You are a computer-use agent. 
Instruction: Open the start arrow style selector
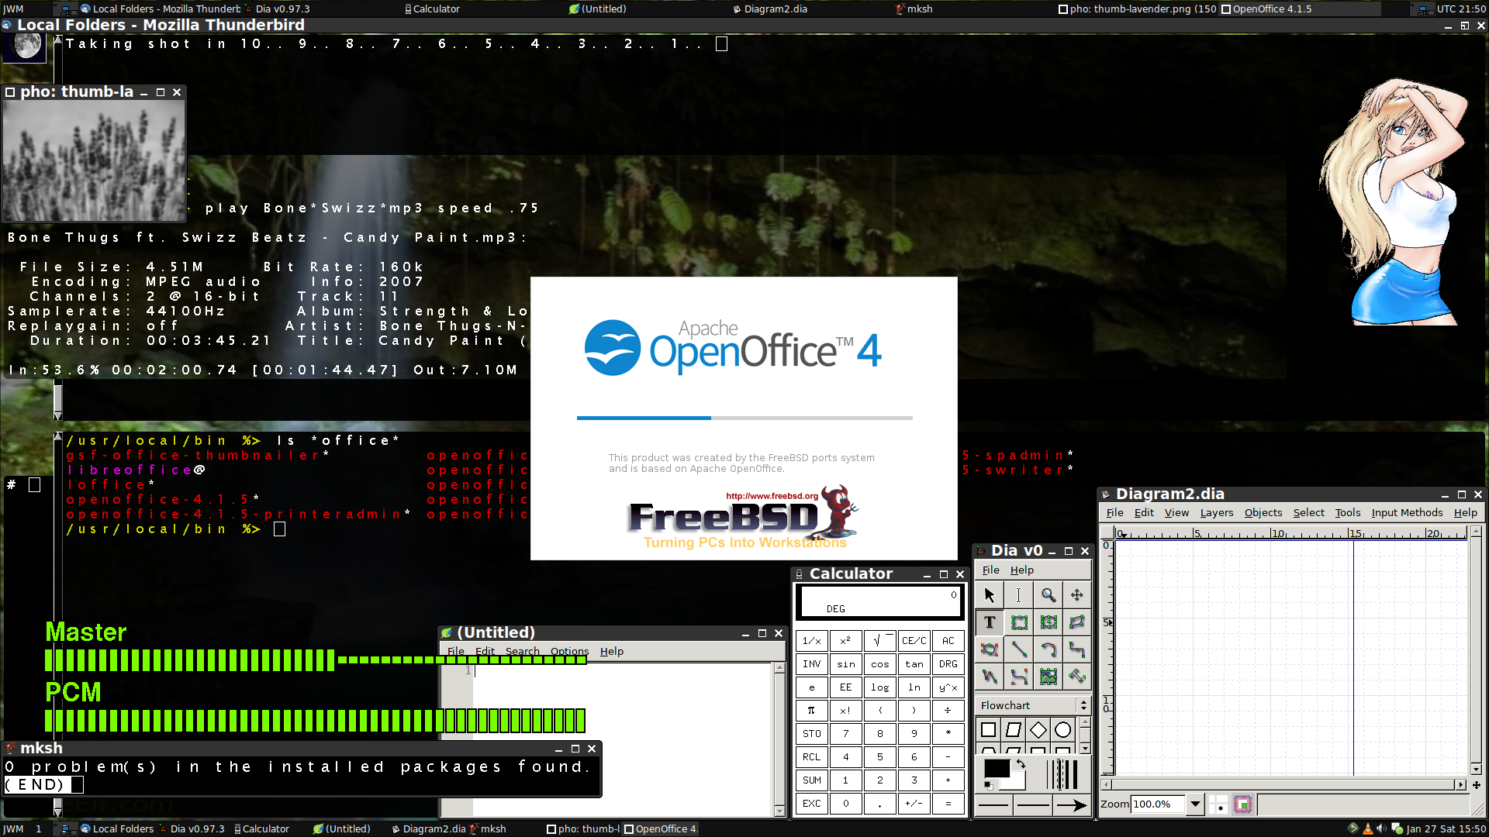click(x=993, y=805)
